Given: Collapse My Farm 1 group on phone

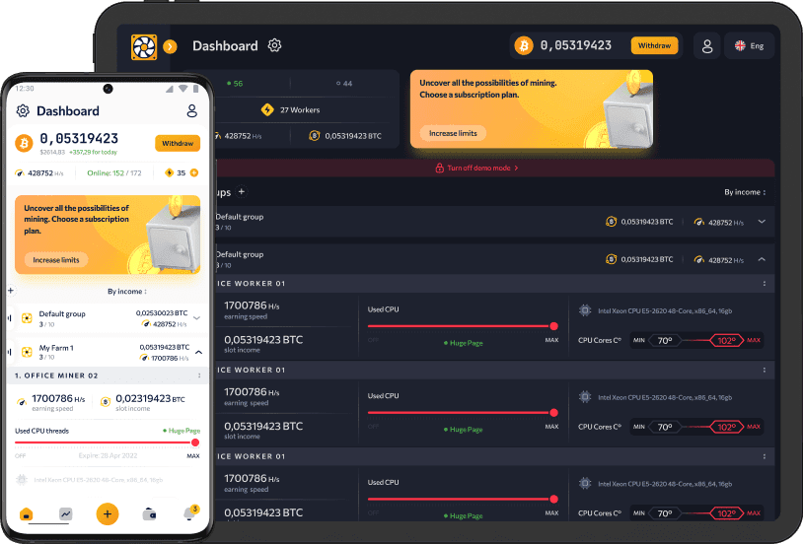Looking at the screenshot, I should click(x=197, y=352).
